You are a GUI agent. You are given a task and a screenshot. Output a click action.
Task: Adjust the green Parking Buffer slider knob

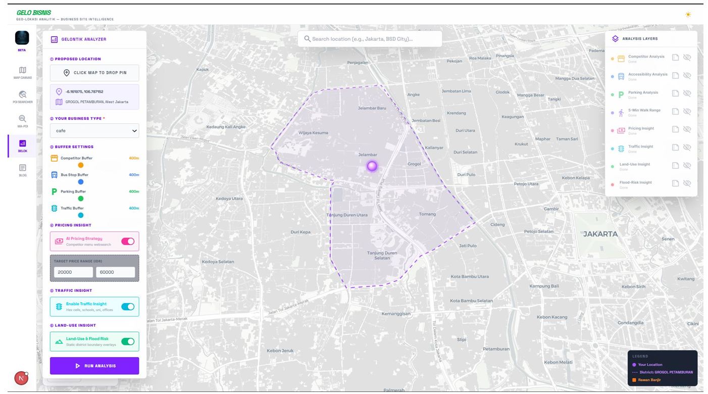click(x=81, y=199)
